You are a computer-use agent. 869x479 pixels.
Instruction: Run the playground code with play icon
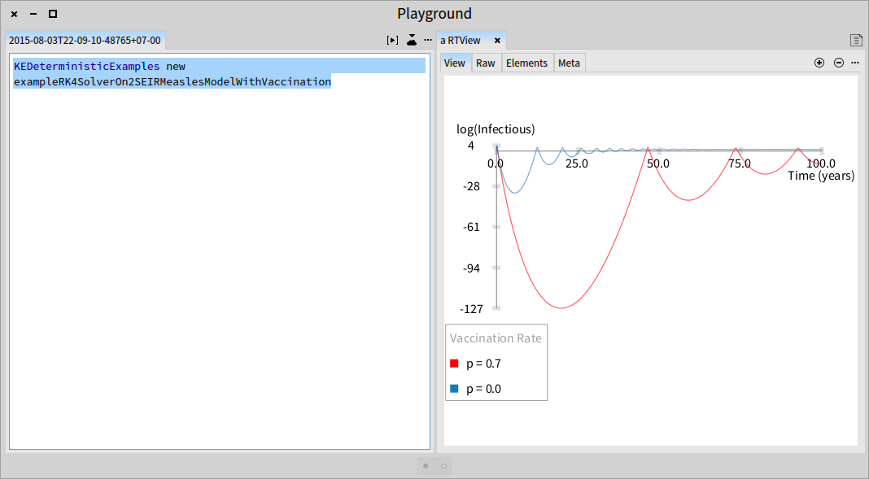(x=392, y=41)
